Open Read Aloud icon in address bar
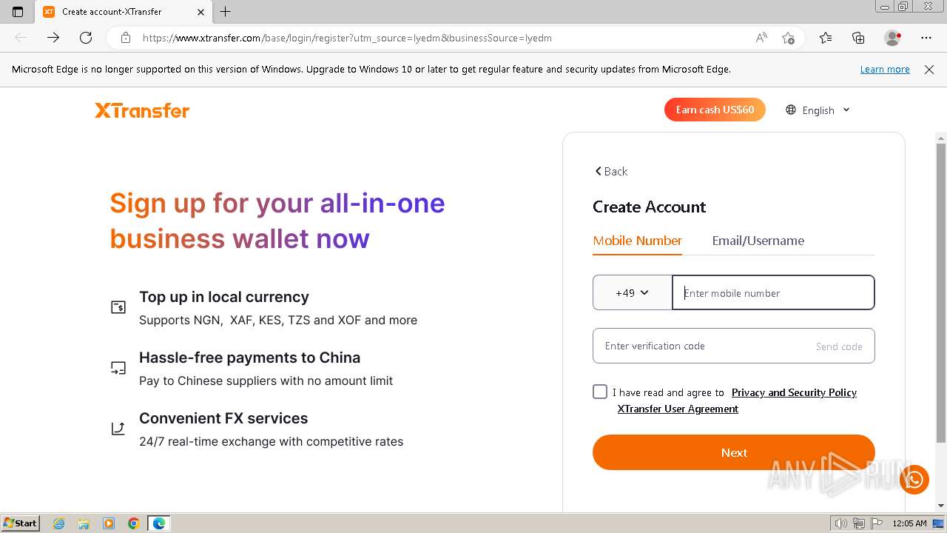The image size is (947, 533). pos(761,38)
